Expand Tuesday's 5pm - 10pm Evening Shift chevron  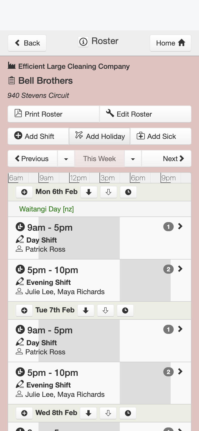[x=180, y=372]
